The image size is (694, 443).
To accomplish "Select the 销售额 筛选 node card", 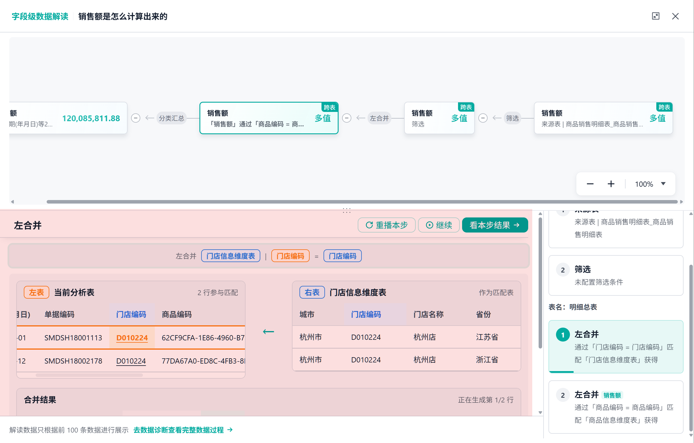I will [x=439, y=118].
